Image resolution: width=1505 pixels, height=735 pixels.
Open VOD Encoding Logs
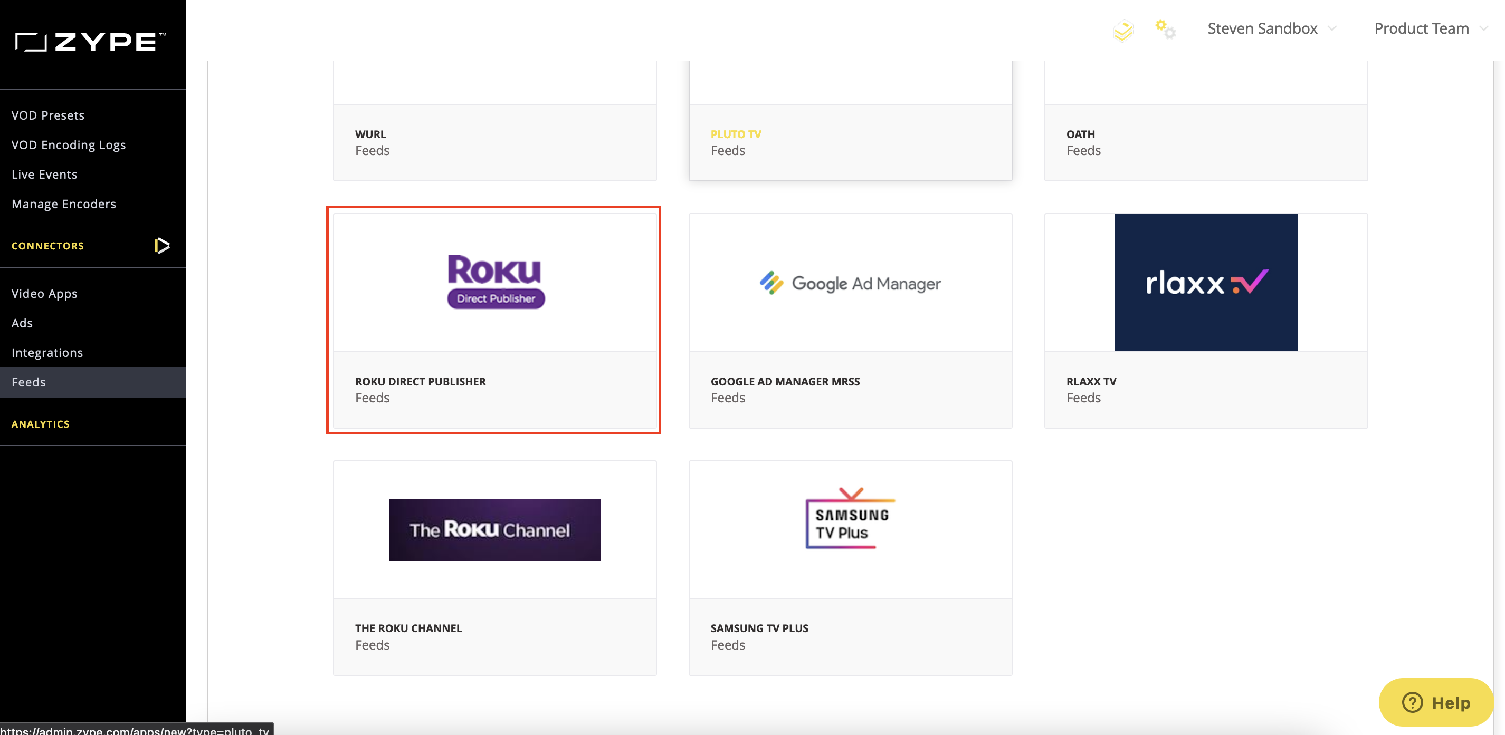tap(69, 145)
